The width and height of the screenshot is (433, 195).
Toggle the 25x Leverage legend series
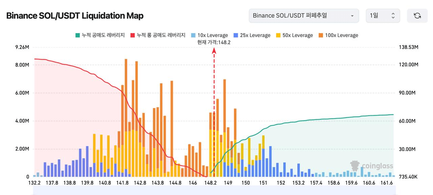coord(252,35)
